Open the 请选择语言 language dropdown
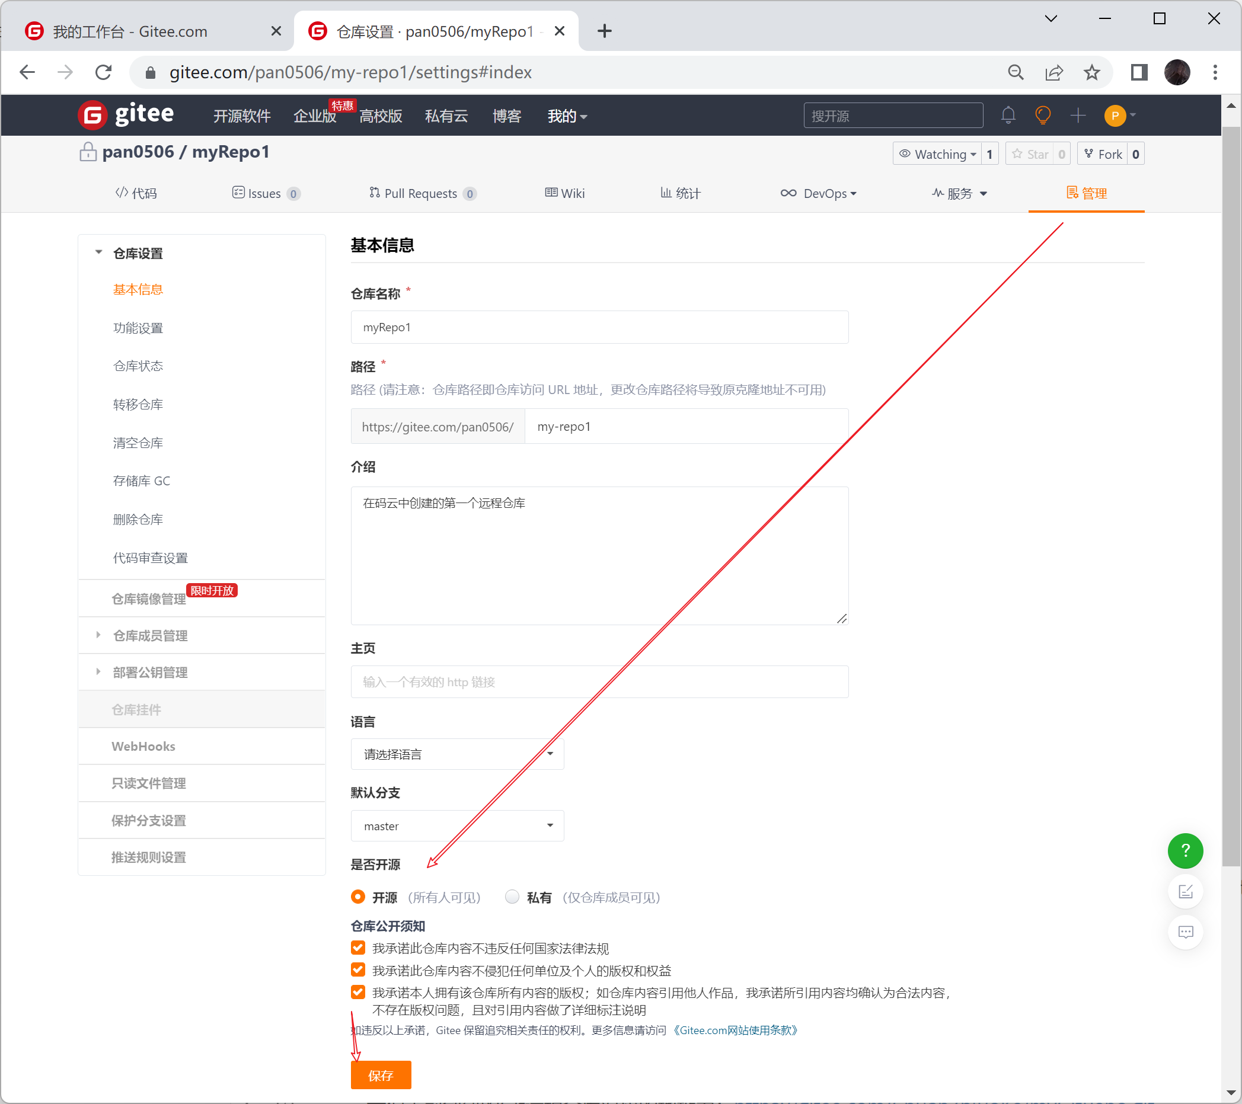Image resolution: width=1242 pixels, height=1104 pixels. (x=457, y=754)
